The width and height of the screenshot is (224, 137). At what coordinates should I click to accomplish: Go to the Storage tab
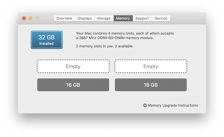[x=104, y=18]
